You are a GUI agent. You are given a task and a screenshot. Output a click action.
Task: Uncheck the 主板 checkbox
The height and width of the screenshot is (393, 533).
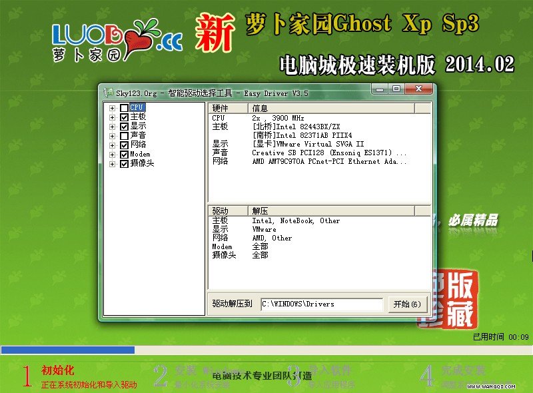(x=124, y=117)
